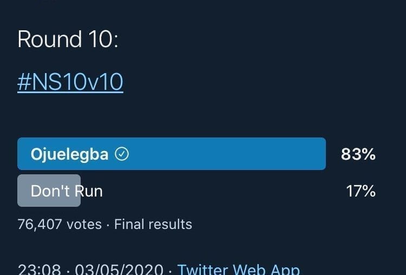Open the Twitter Web App source link
The height and width of the screenshot is (275, 406).
click(x=238, y=269)
